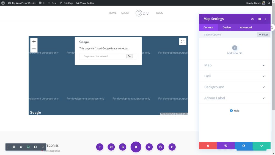275x155 pixels.
Task: Save changes with green checkmark
Action: click(x=262, y=146)
